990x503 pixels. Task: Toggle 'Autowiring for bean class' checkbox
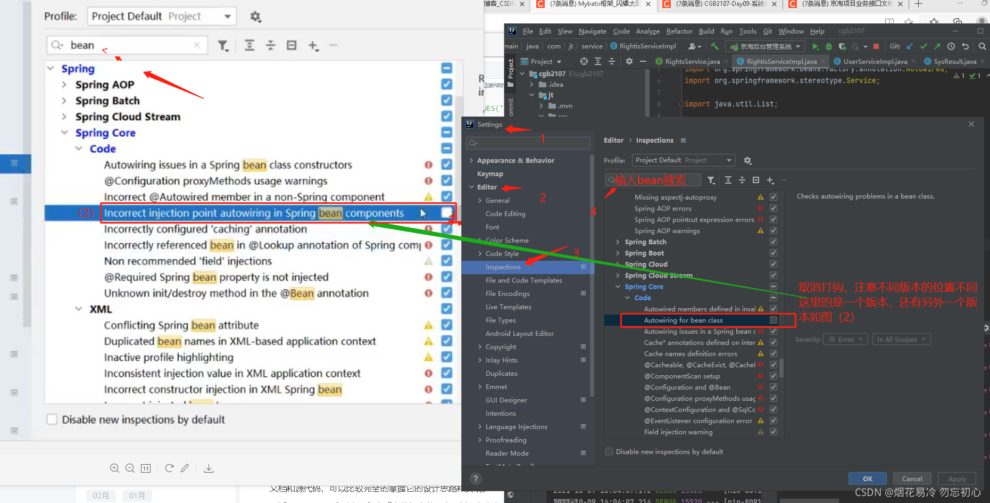(x=773, y=320)
